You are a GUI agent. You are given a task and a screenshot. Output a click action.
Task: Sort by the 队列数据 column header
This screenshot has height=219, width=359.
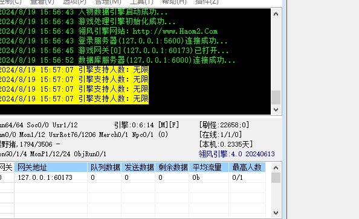coord(104,167)
